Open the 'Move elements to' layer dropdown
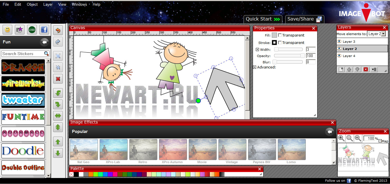 (x=376, y=34)
